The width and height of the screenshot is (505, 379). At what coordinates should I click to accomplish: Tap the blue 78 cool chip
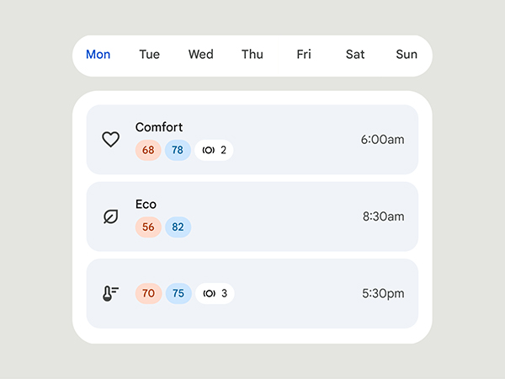[178, 150]
